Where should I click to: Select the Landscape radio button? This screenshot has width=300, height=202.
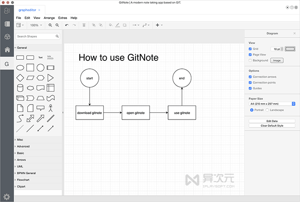(267, 110)
